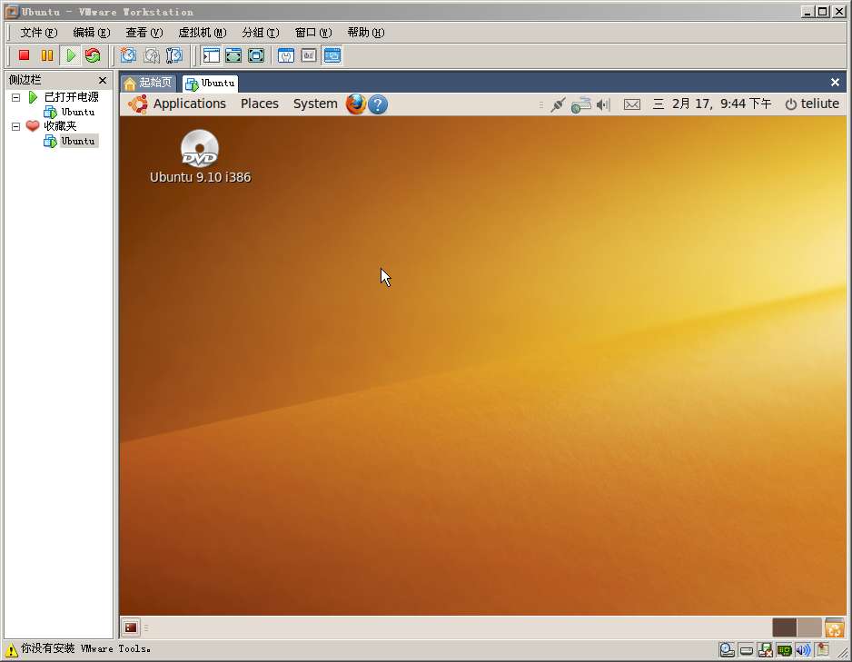The width and height of the screenshot is (852, 662).
Task: Click the console view toolbar icon
Action: coord(332,55)
